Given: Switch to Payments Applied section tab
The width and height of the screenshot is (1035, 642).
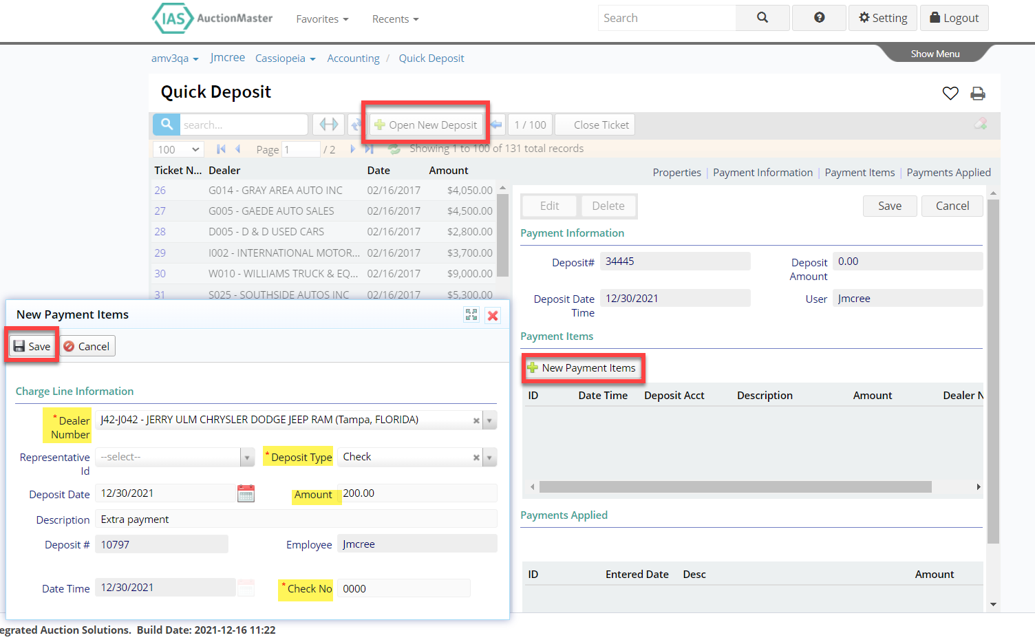Looking at the screenshot, I should 948,173.
